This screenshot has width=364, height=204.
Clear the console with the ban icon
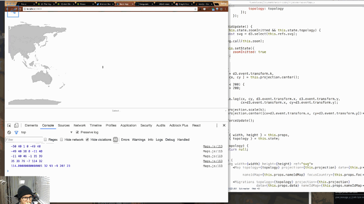9,132
